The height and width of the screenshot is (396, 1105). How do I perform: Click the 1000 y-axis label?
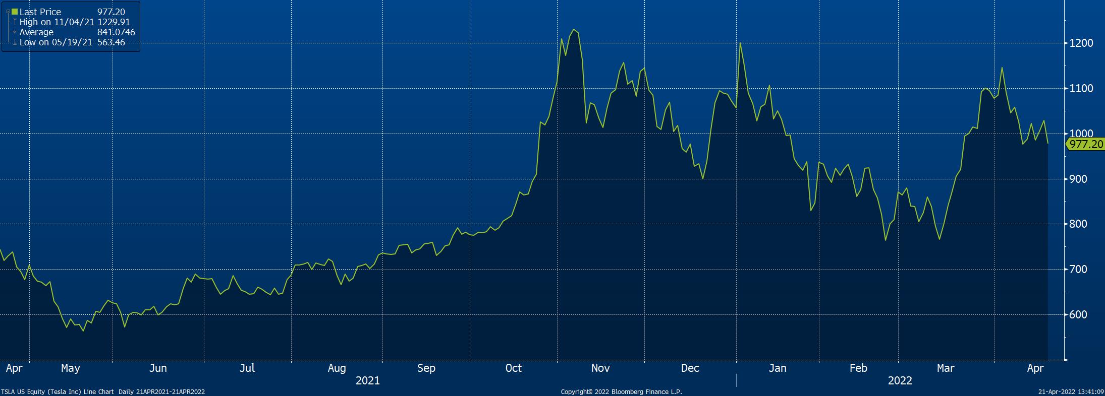(1081, 134)
